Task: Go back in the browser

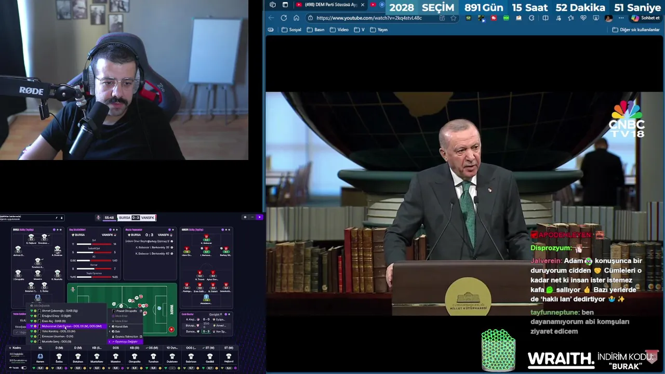Action: [271, 18]
